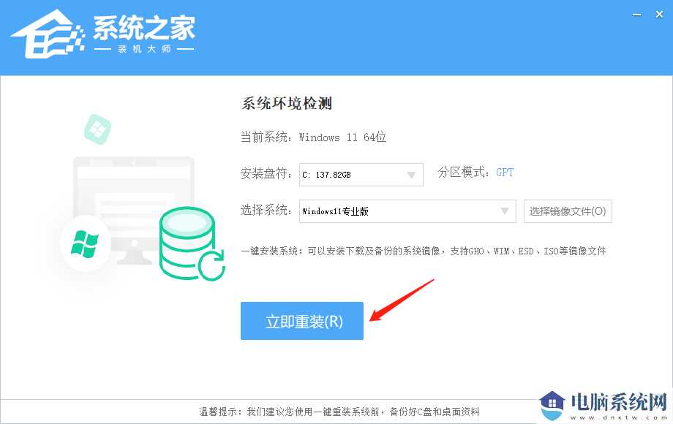
Task: Click the 系统环境检测 heading text
Action: [286, 103]
